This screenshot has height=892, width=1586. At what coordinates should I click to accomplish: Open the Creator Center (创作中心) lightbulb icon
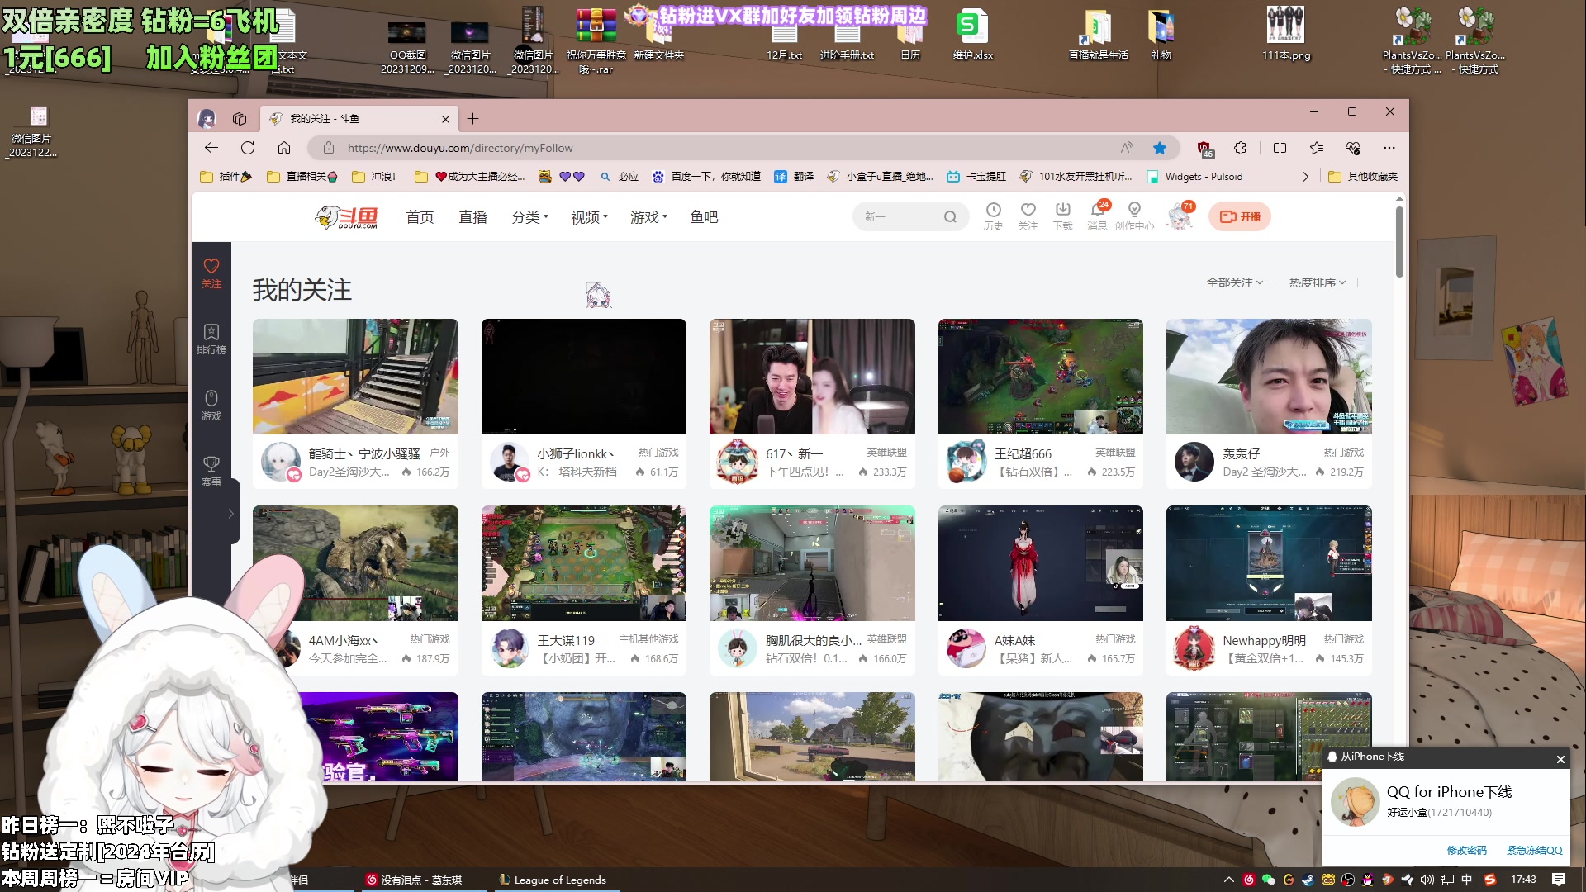tap(1134, 211)
